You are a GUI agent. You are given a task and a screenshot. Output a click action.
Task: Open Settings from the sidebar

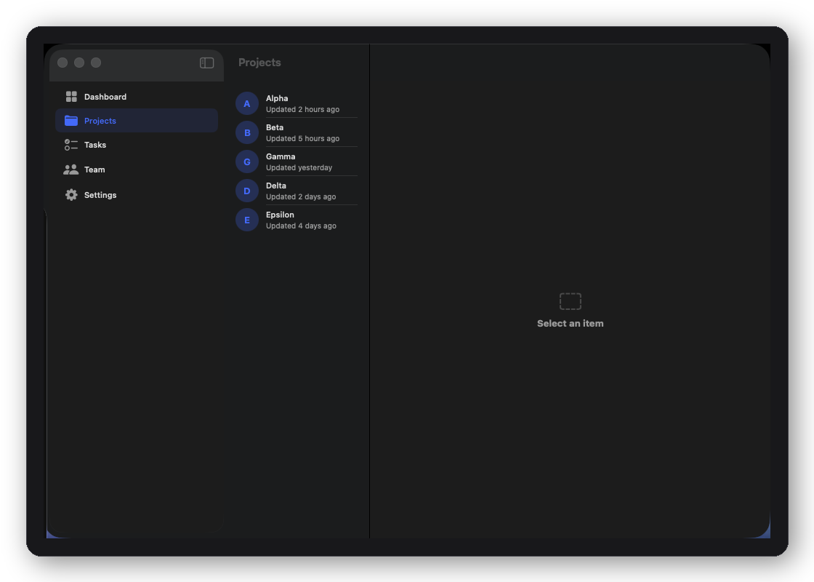click(x=137, y=195)
